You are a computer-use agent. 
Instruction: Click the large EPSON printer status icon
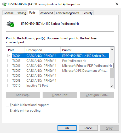[10, 24]
